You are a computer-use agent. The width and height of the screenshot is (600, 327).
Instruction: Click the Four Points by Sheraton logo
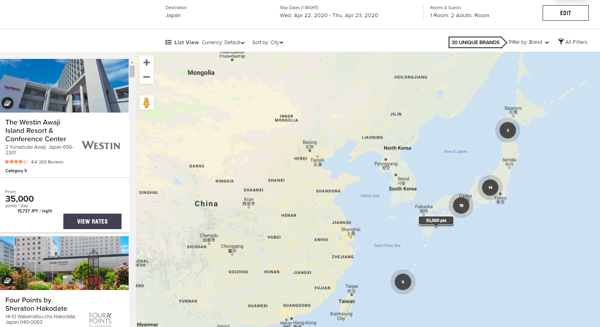tap(100, 320)
